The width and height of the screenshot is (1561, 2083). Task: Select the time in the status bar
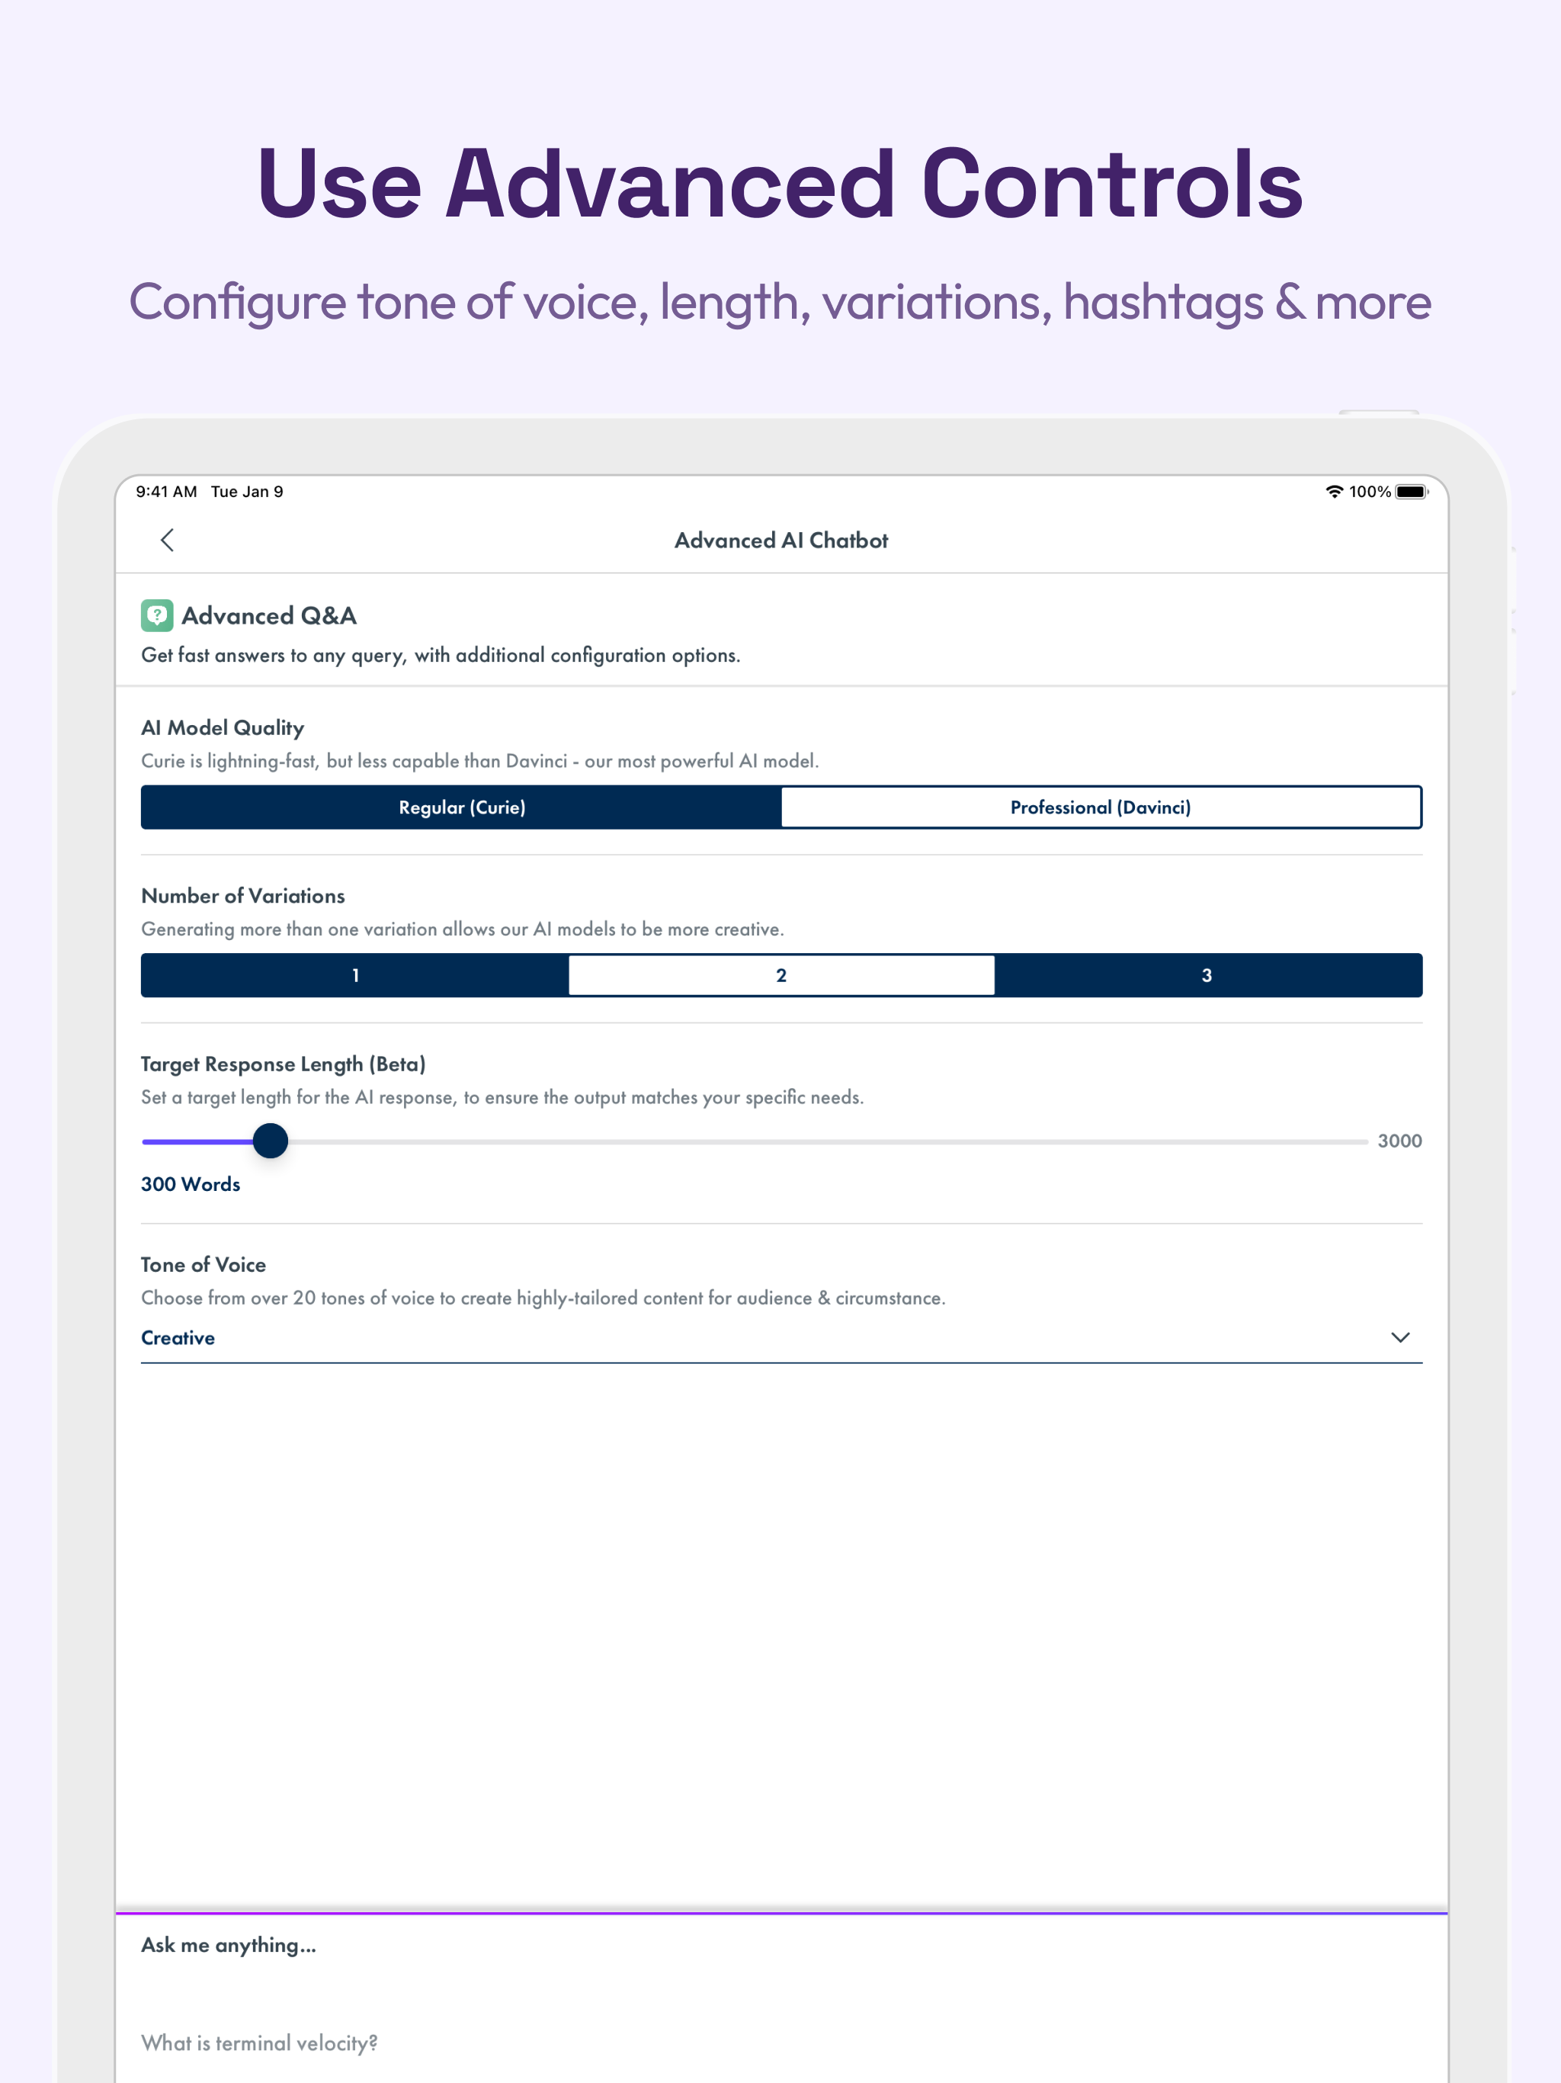click(x=167, y=490)
